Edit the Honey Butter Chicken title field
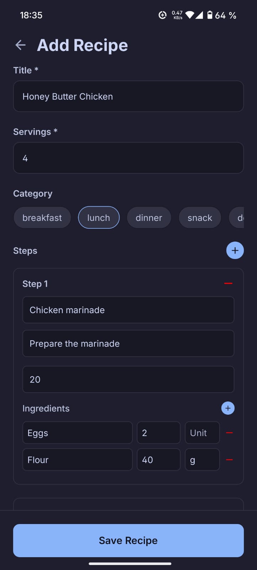Image resolution: width=257 pixels, height=570 pixels. tap(128, 97)
